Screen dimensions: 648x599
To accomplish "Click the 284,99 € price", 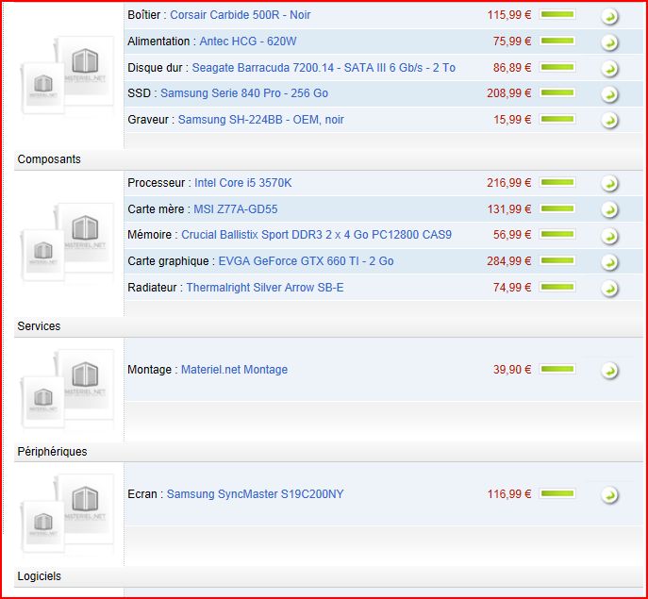I will (509, 261).
